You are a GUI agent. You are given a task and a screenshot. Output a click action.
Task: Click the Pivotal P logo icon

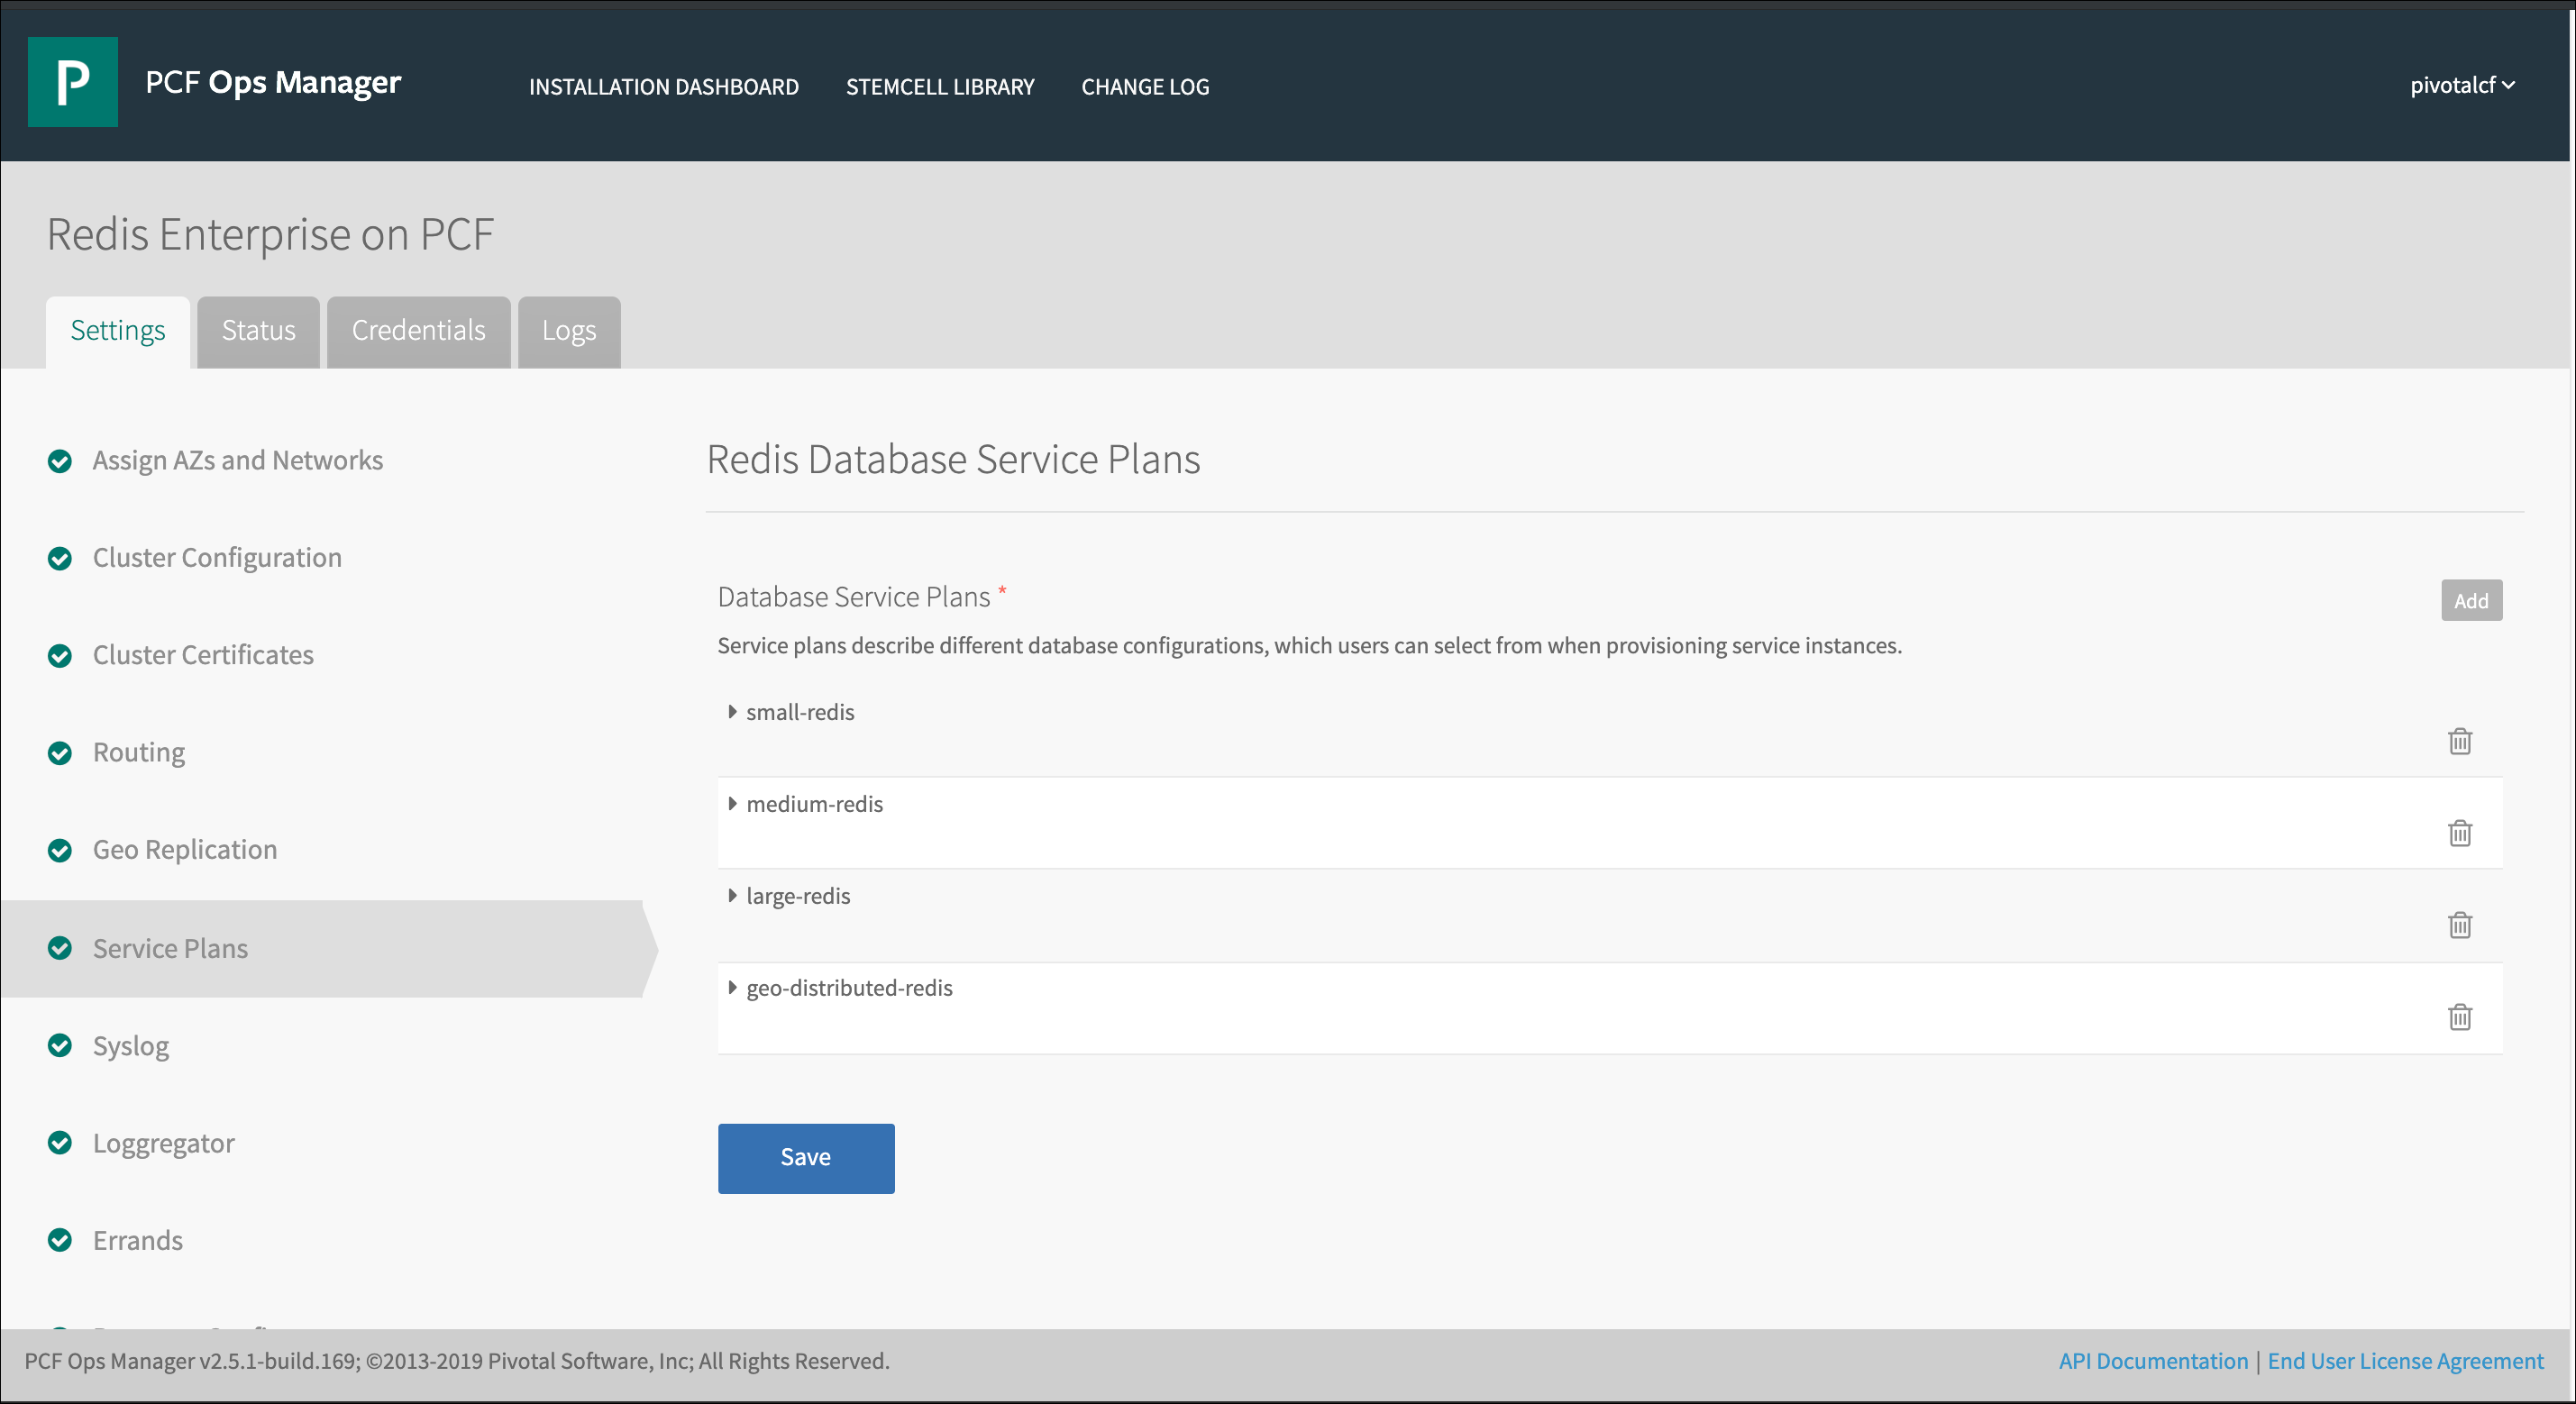coord(72,82)
